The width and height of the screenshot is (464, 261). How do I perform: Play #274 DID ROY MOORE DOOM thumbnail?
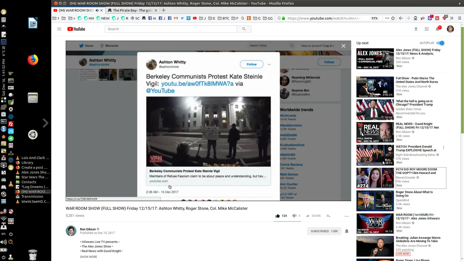pyautogui.click(x=375, y=178)
